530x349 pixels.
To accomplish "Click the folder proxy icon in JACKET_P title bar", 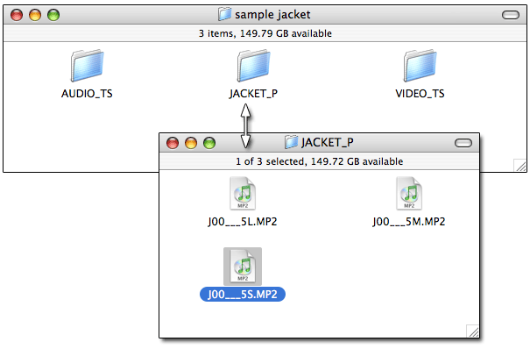I will point(291,142).
